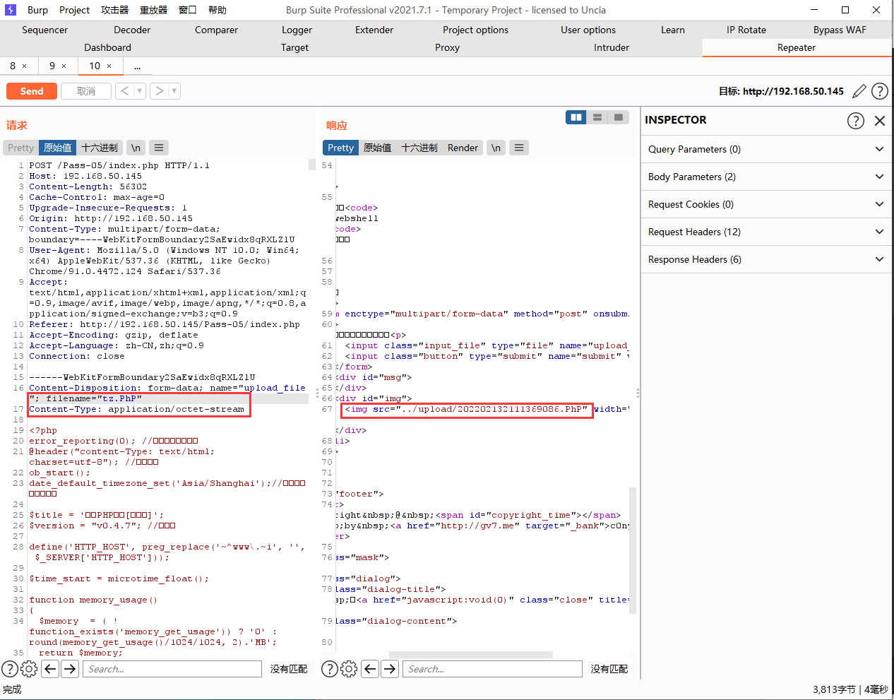Open the Sequencer tab
This screenshot has height=700, width=894.
point(44,30)
